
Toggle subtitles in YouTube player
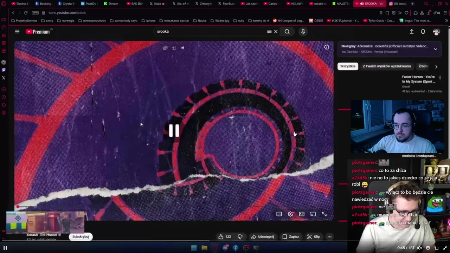tap(279, 214)
